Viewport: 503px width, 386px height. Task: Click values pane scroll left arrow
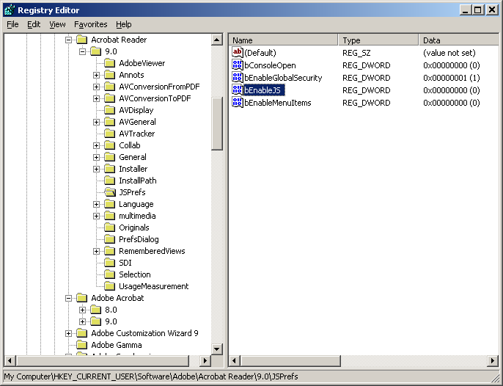coord(234,360)
